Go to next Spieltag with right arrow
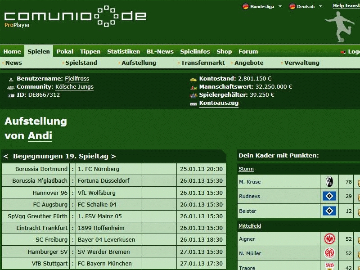This screenshot has width=360, height=270. [x=113, y=156]
